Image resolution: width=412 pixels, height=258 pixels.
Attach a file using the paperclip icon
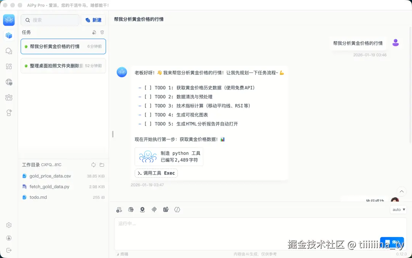(x=154, y=209)
